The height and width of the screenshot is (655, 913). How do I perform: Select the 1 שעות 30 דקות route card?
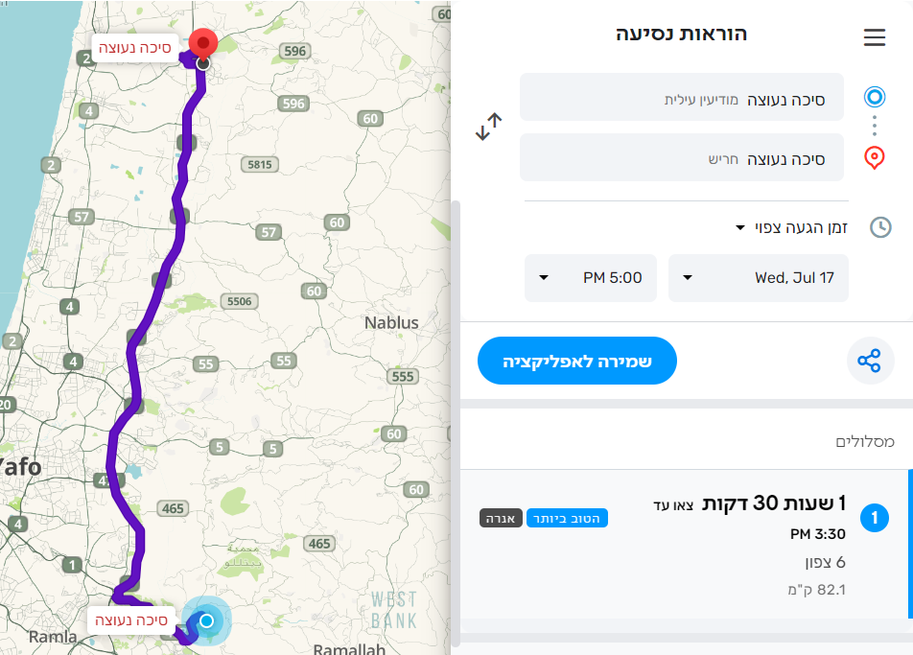click(x=684, y=544)
